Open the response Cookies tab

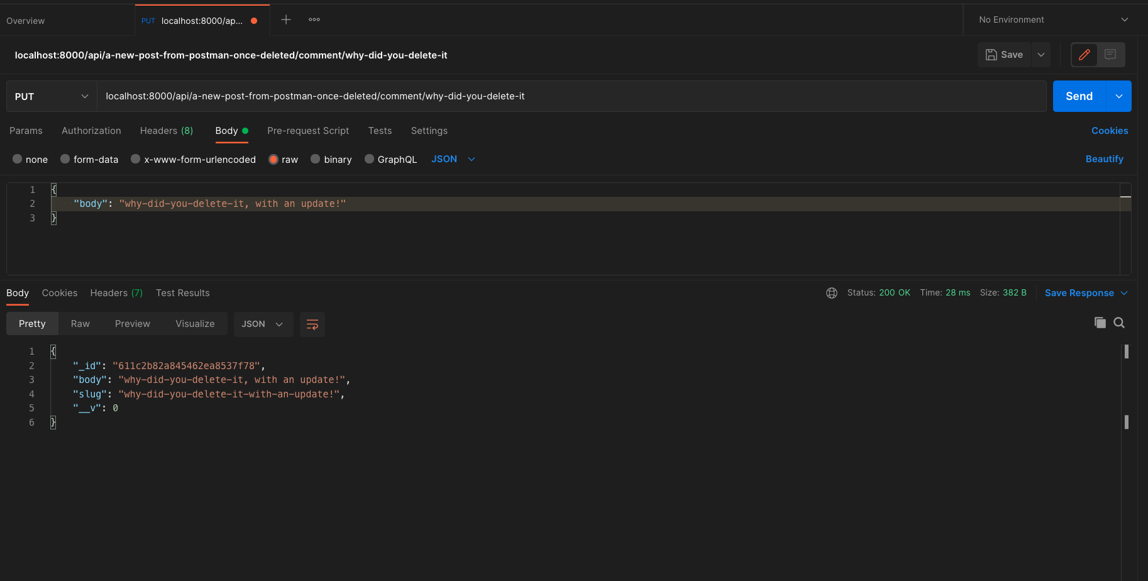(x=60, y=293)
